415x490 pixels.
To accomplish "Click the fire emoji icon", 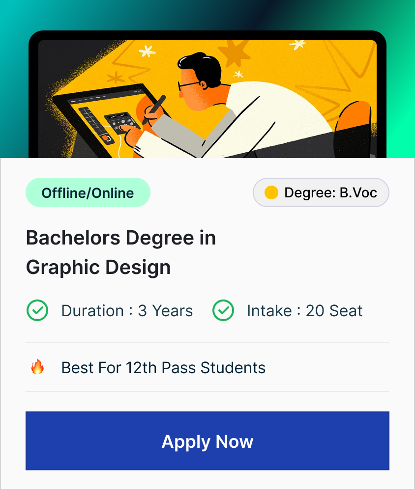I will [37, 367].
